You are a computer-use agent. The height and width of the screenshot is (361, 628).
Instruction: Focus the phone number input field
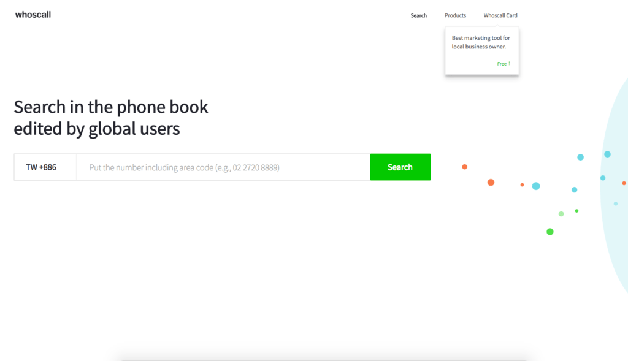(223, 167)
